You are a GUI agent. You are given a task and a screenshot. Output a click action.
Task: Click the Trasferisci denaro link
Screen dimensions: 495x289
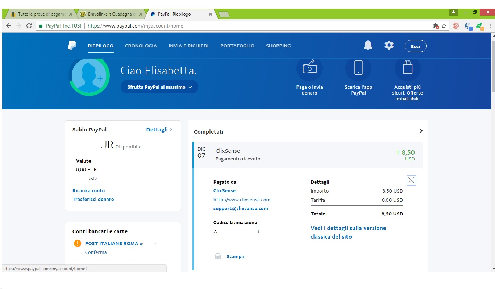[93, 199]
